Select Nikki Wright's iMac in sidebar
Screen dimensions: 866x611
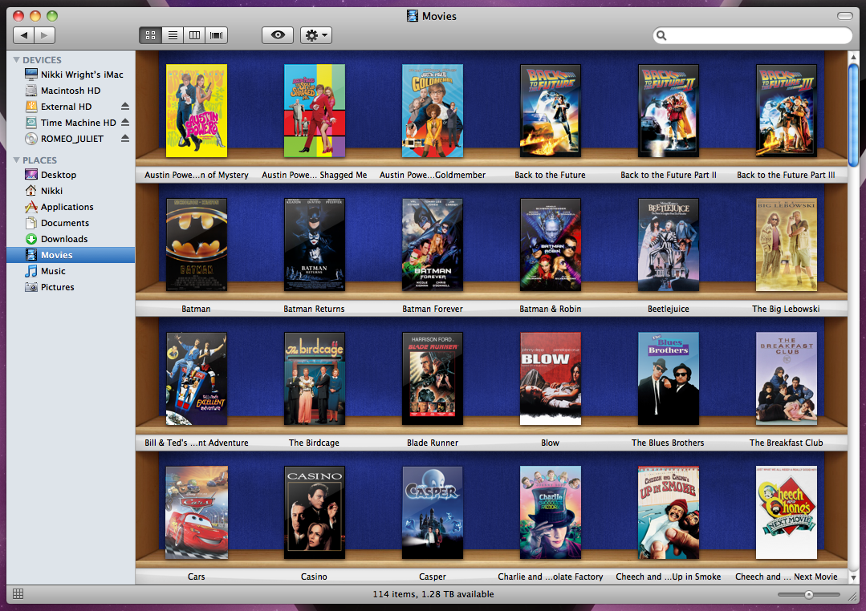click(71, 75)
